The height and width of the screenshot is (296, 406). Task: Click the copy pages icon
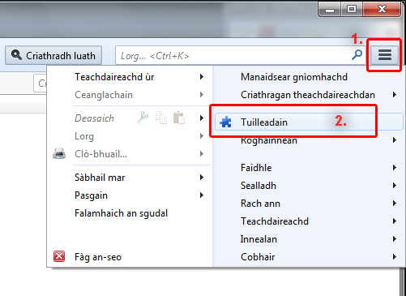(161, 118)
